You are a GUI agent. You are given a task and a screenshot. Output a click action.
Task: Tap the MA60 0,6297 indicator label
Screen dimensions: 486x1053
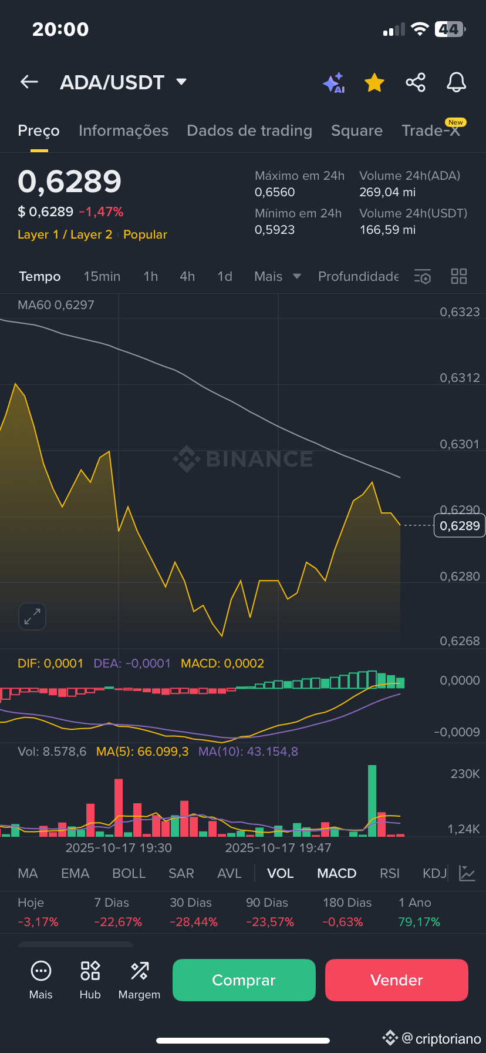click(56, 305)
